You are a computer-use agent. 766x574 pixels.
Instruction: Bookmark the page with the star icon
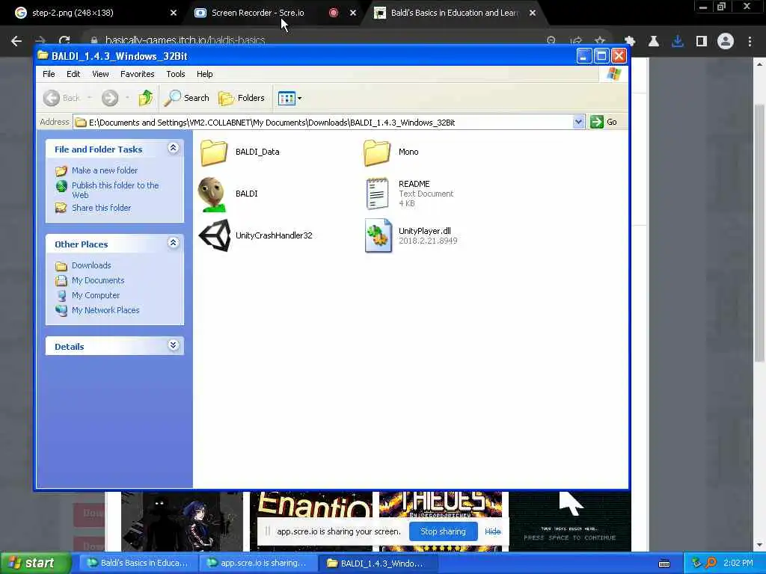coord(600,40)
